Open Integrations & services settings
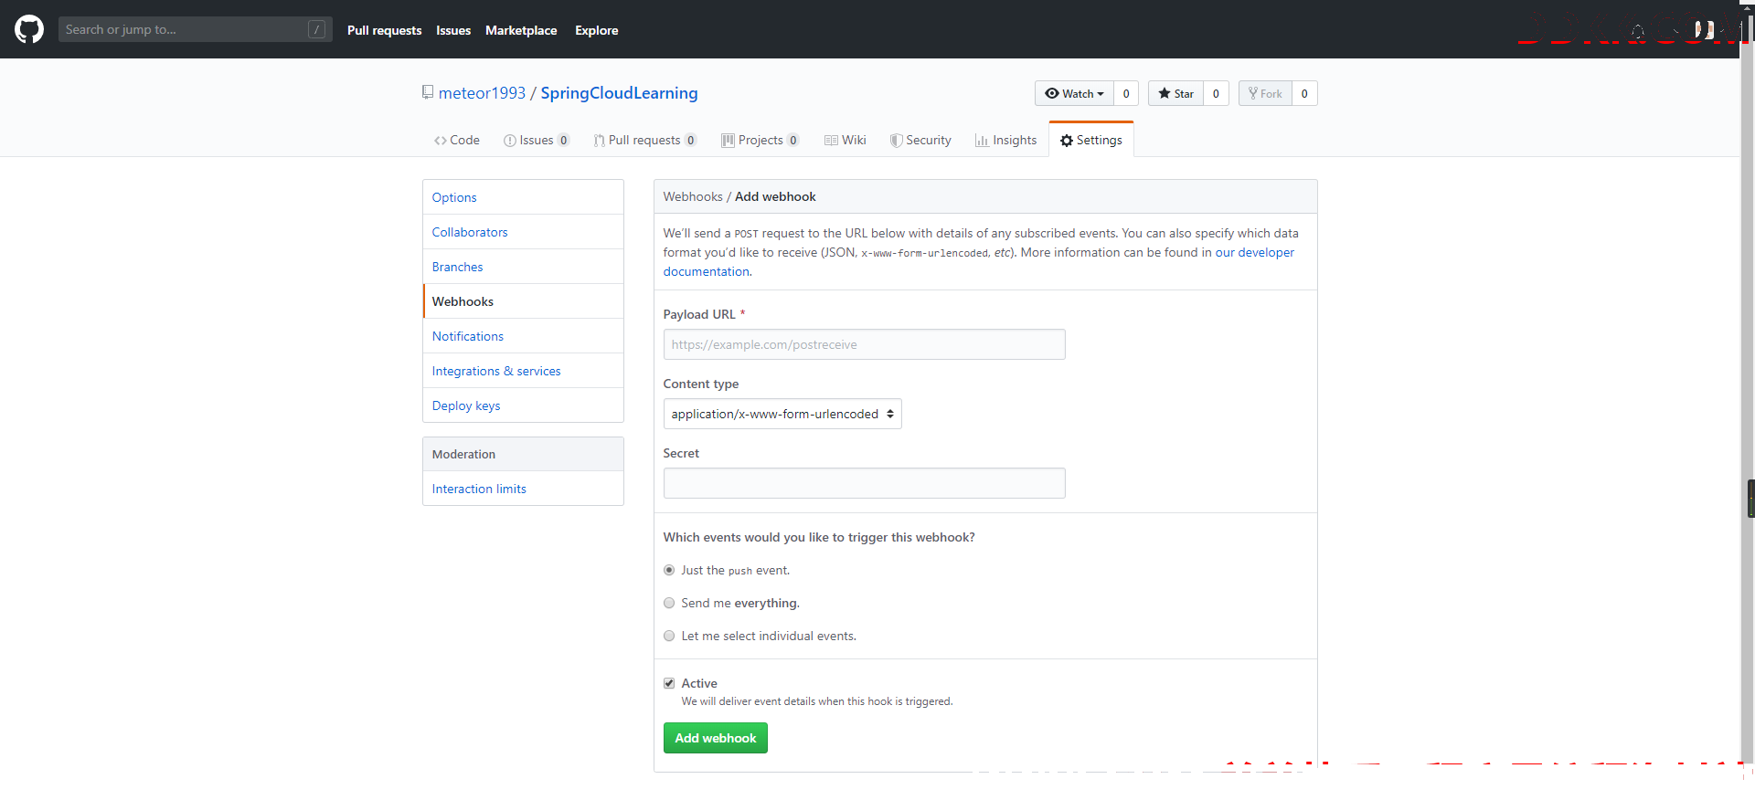Screen dimensions: 1755x800 click(x=523, y=371)
